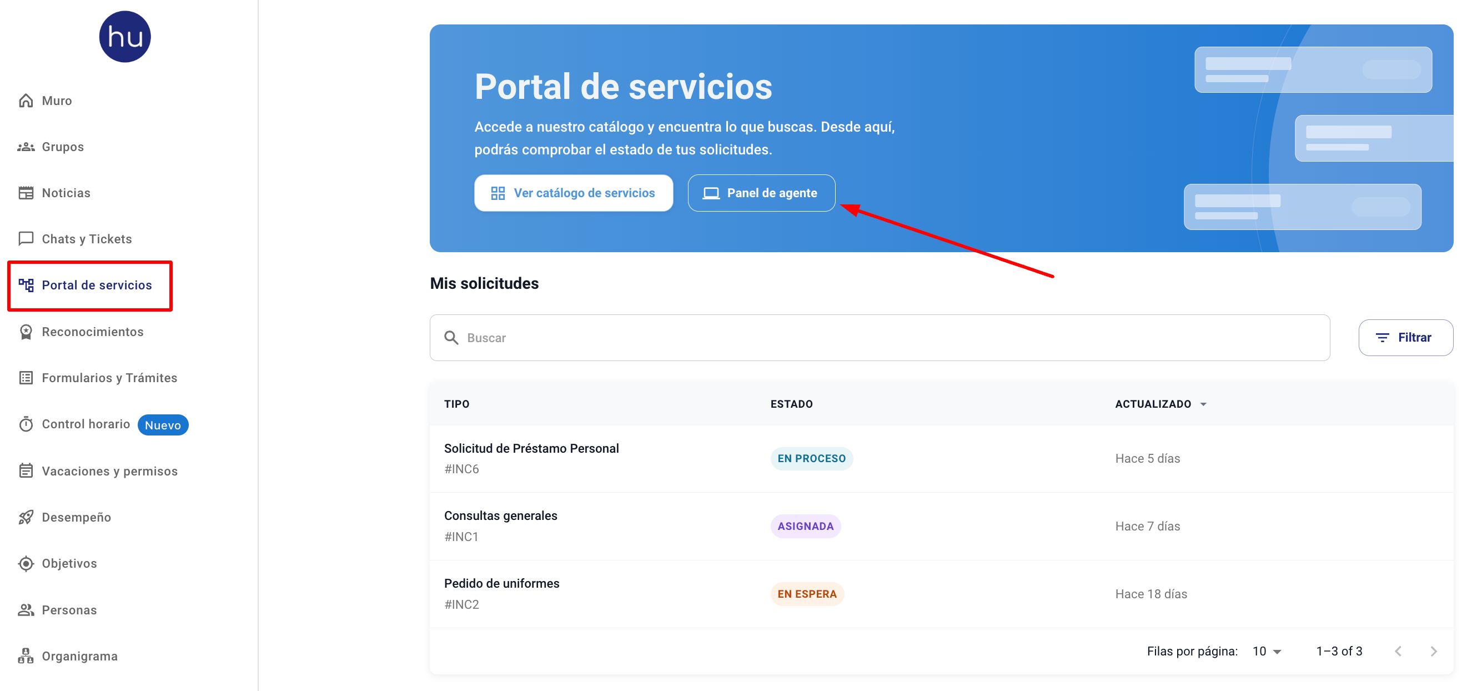Open rows per page dropdown
This screenshot has height=691, width=1477.
click(x=1267, y=652)
